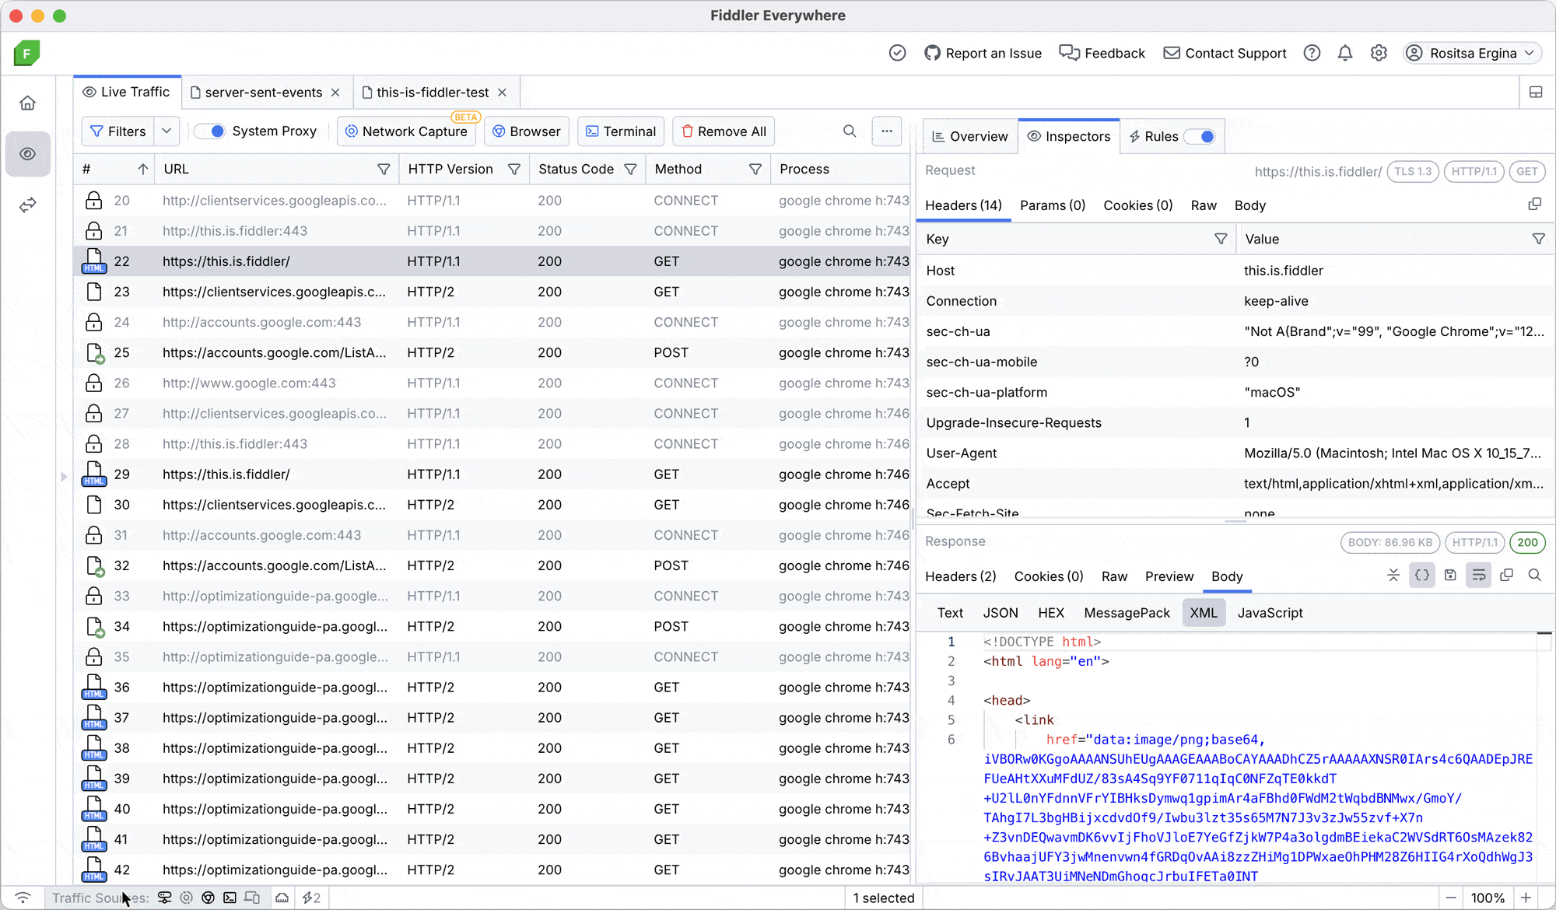Open the Home sidebar icon
This screenshot has width=1556, height=910.
28,103
